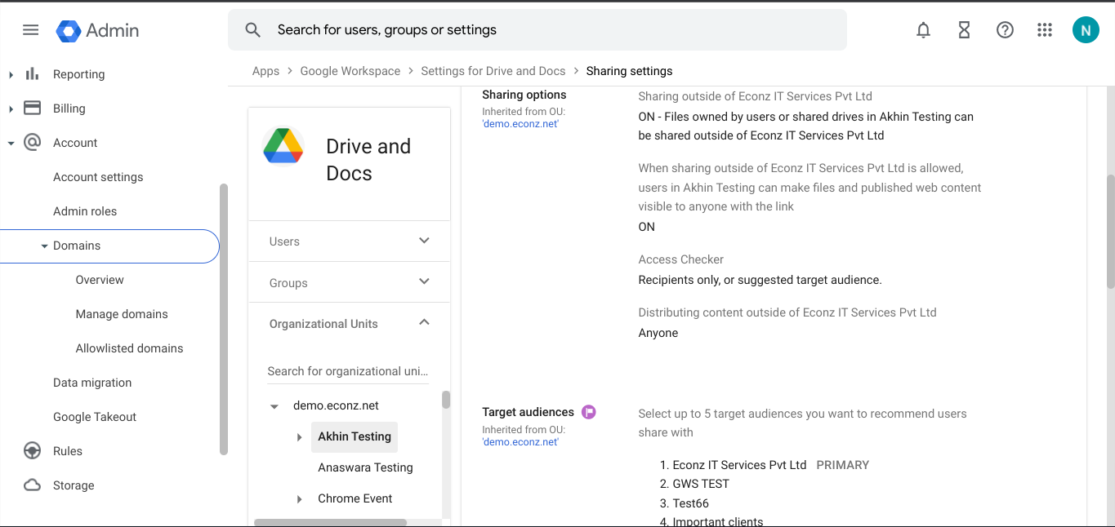Screen dimensions: 1115x527
Task: Click the Rules steering wheel icon
Action: pyautogui.click(x=32, y=450)
